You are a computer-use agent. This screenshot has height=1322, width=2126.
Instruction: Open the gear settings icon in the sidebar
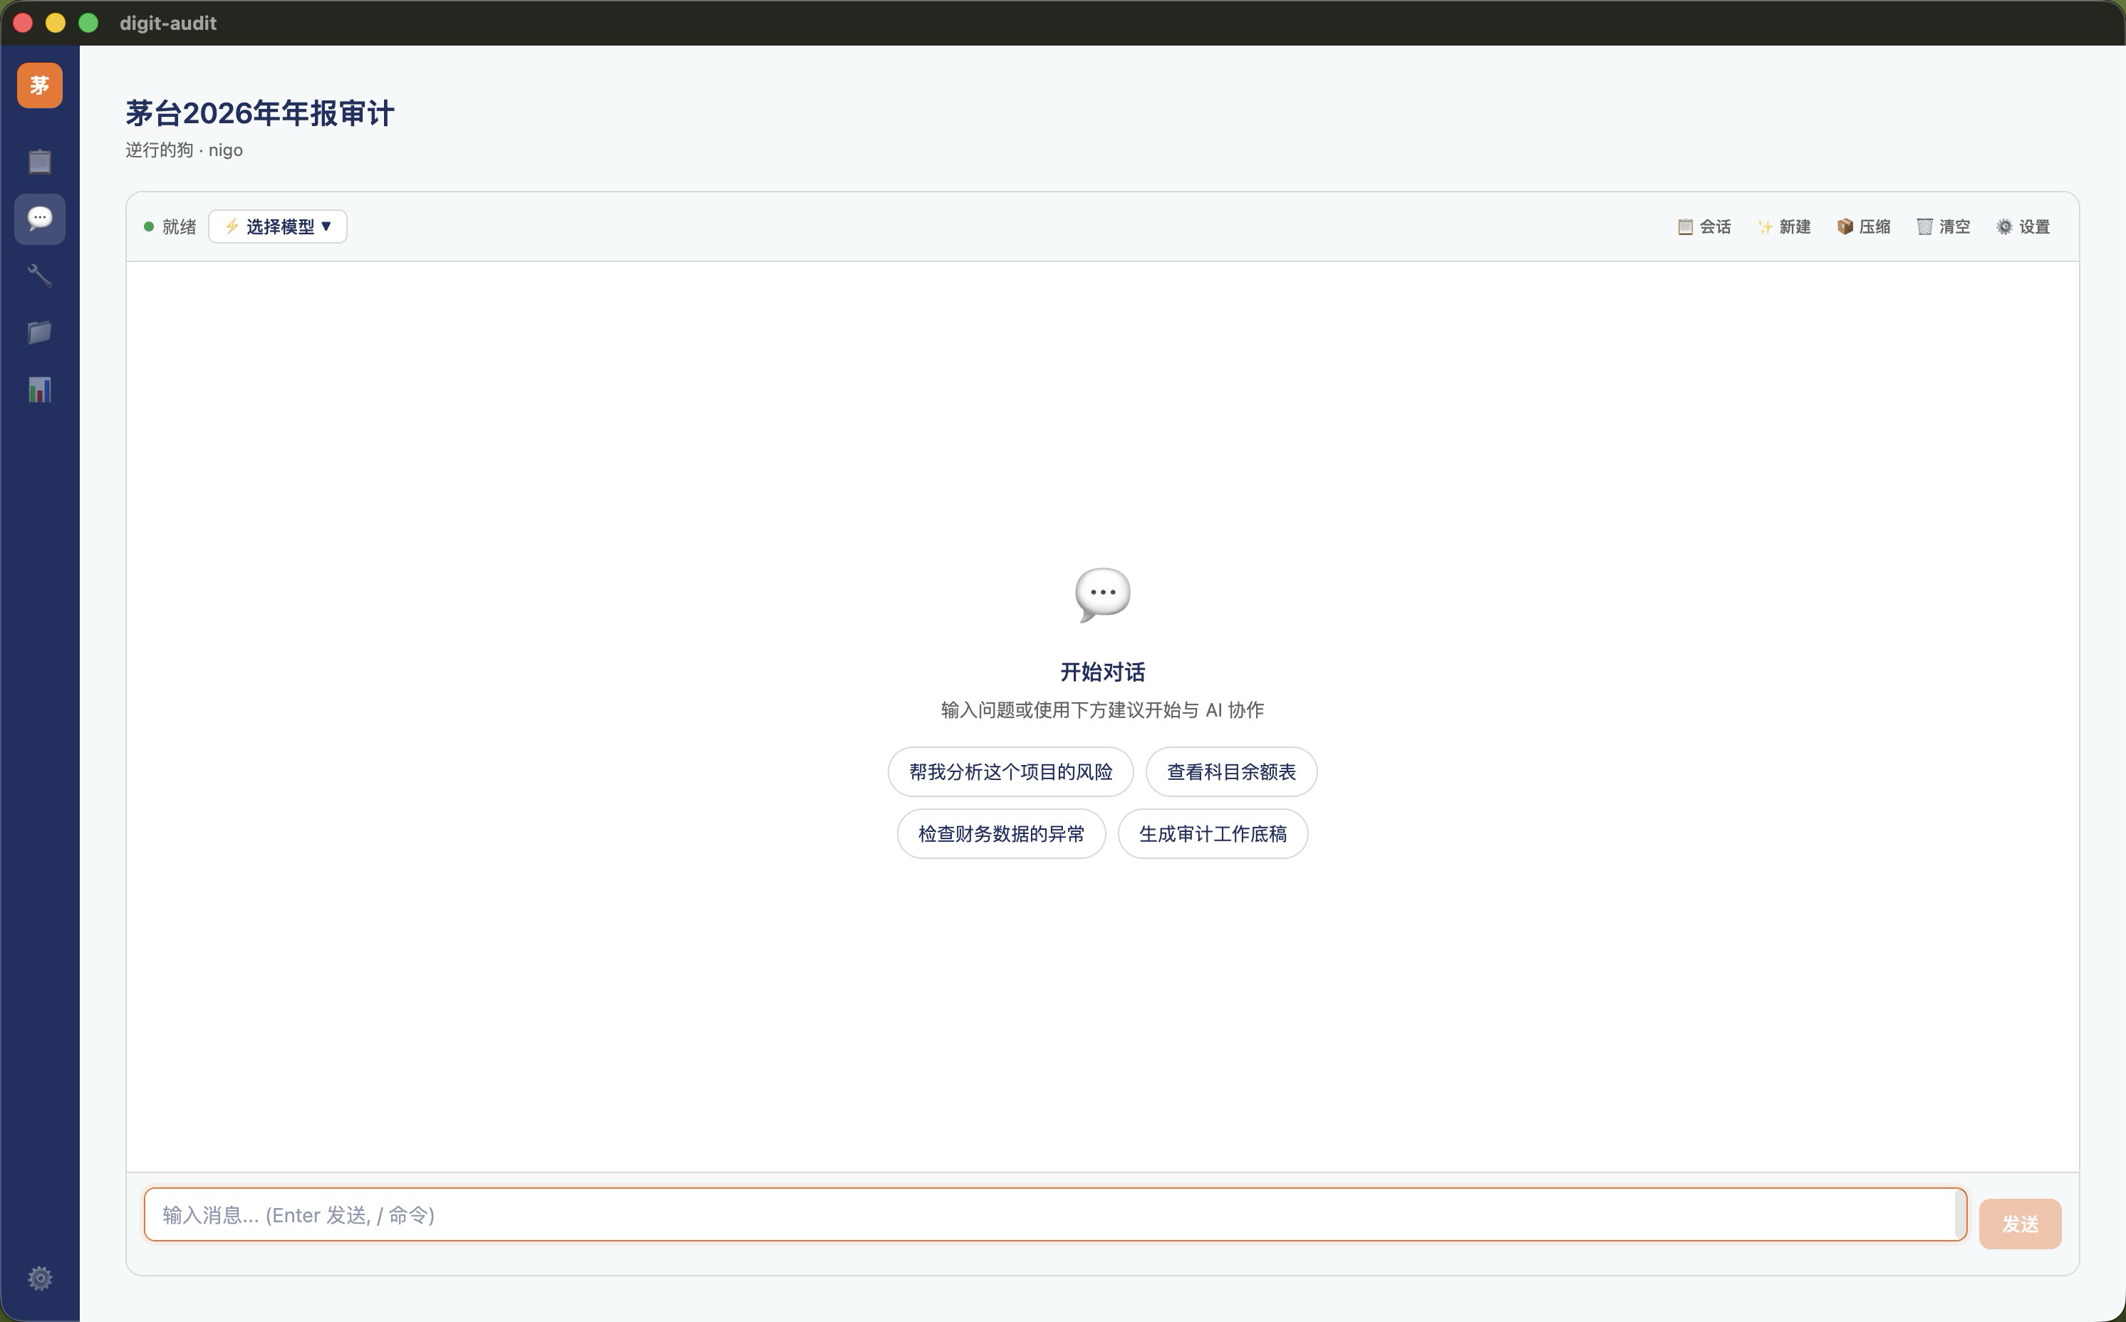[39, 1279]
